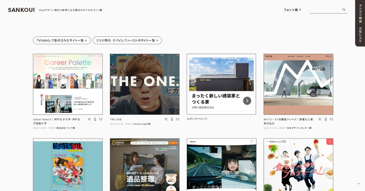
Task: Favorite MITUS with heart icon
Action: tap(331, 119)
